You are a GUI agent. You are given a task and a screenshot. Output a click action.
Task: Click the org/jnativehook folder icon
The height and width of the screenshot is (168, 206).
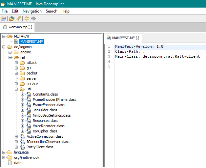coord(10,157)
